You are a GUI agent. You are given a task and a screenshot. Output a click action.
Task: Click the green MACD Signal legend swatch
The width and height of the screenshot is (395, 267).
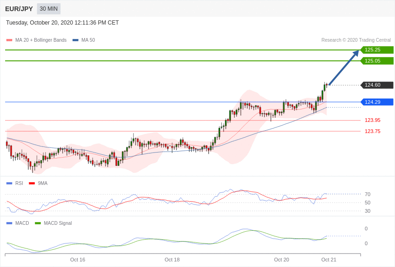pos(38,223)
